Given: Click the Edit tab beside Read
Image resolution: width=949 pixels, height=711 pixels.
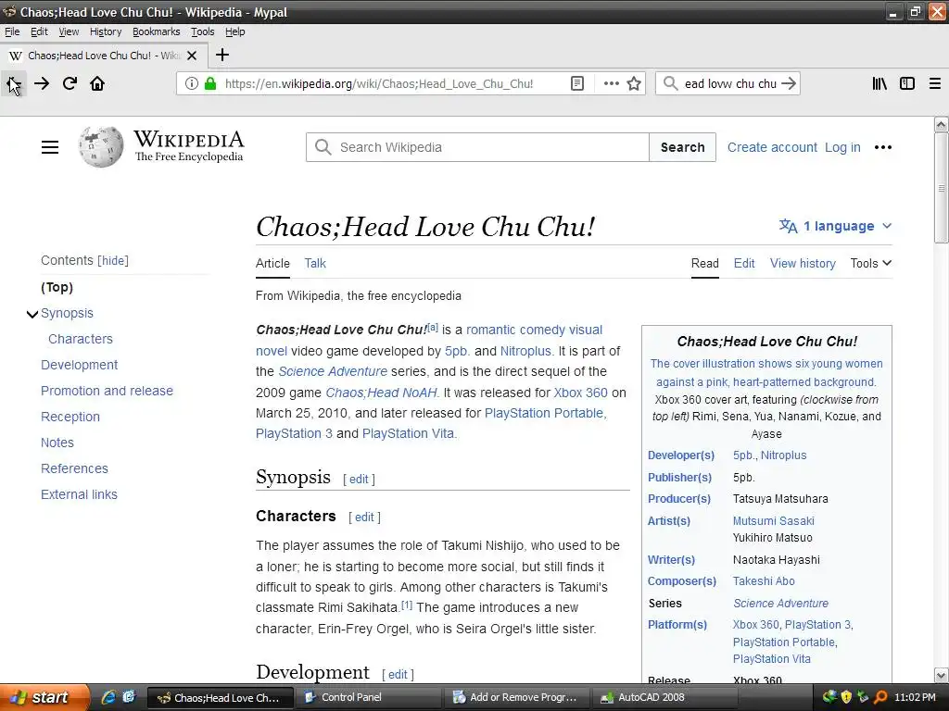Looking at the screenshot, I should (744, 263).
